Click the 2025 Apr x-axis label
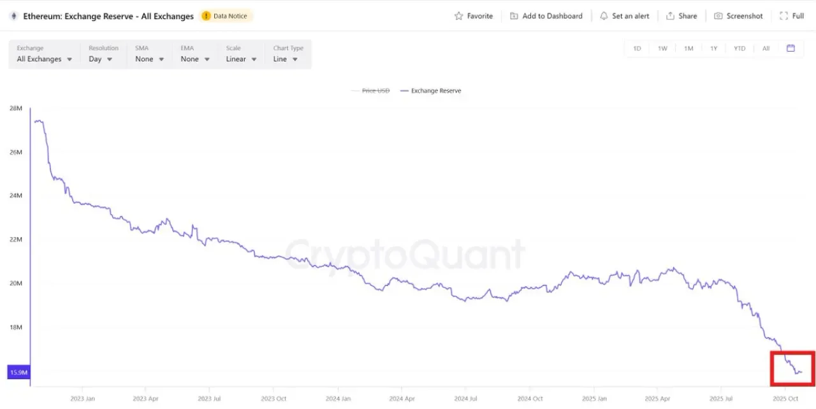This screenshot has width=816, height=409. coord(658,399)
